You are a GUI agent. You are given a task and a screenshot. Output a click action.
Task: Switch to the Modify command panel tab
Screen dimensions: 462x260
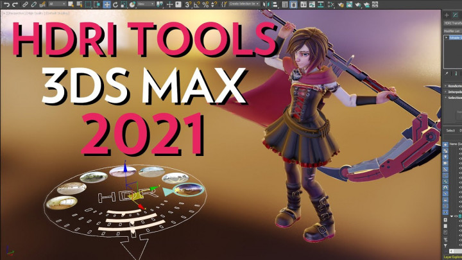coord(455,15)
